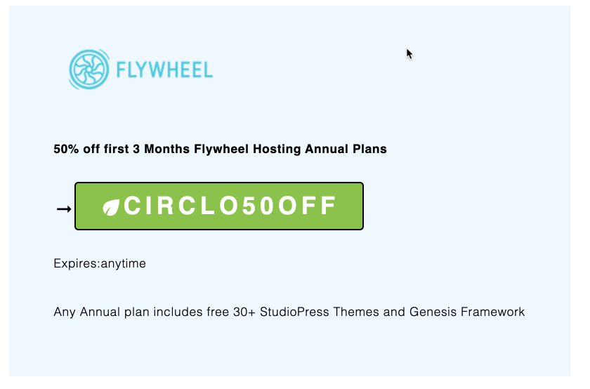Image resolution: width=590 pixels, height=389 pixels.
Task: Click the "Expires:" label
Action: click(x=77, y=264)
